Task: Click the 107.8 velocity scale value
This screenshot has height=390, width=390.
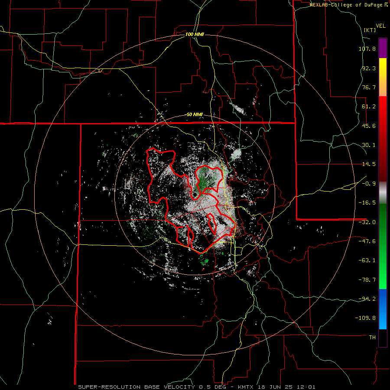Action: (x=367, y=49)
